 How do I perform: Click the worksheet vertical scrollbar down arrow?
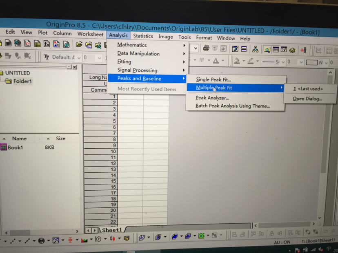pos(320,218)
